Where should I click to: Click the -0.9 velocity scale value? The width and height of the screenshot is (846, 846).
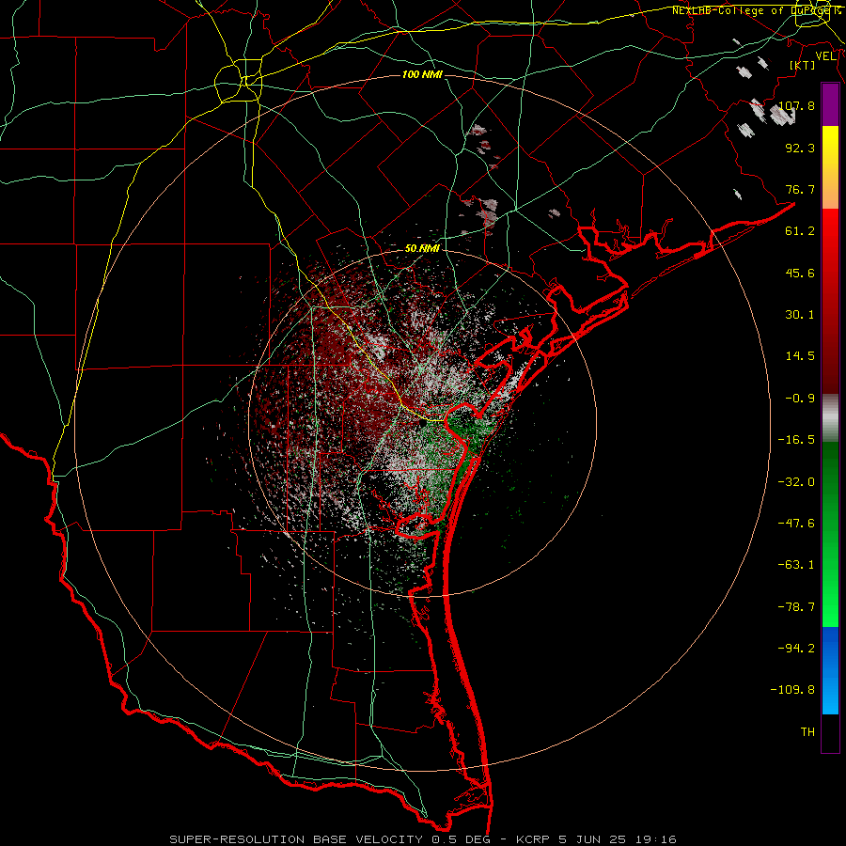coord(800,399)
